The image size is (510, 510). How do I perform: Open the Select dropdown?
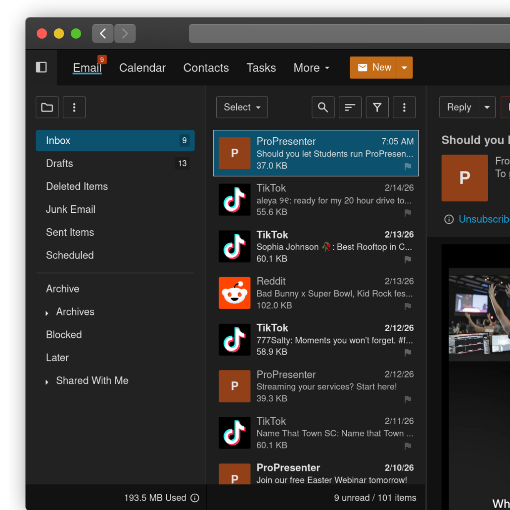click(242, 107)
